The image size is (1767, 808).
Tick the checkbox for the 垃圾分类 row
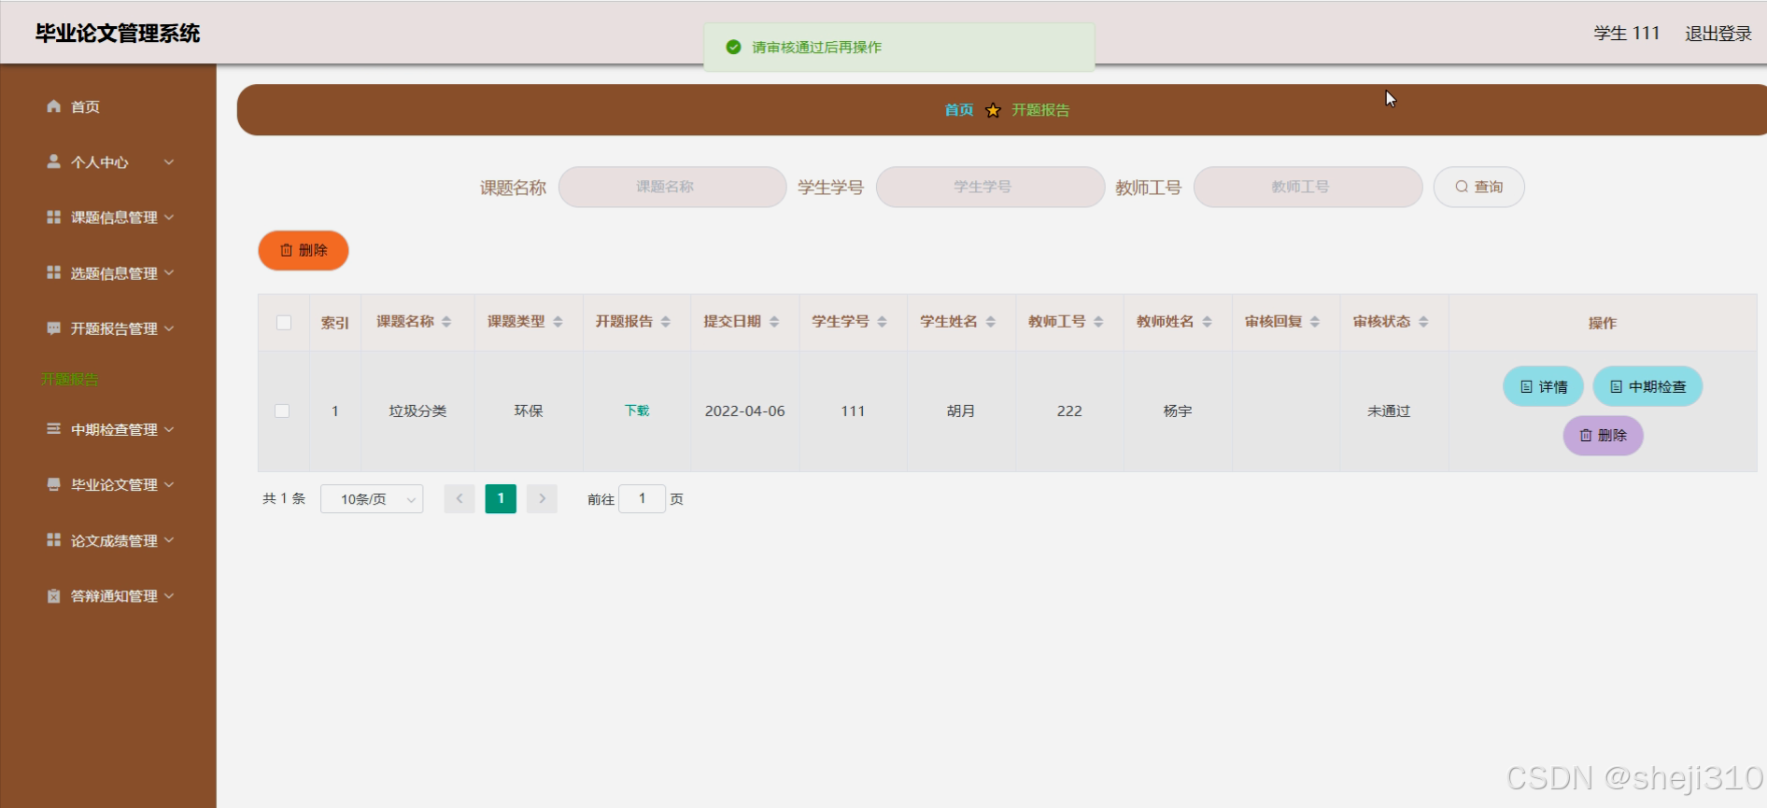tap(282, 411)
